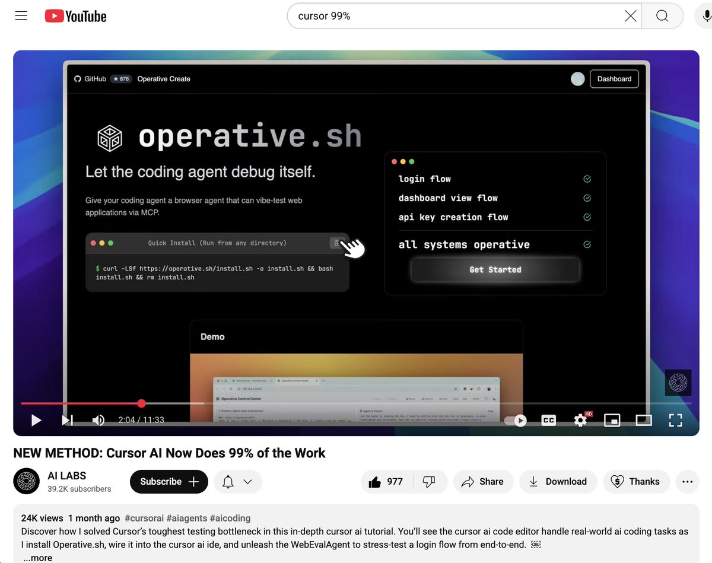
Task: Seek using the red progress bar scrubber
Action: [141, 403]
